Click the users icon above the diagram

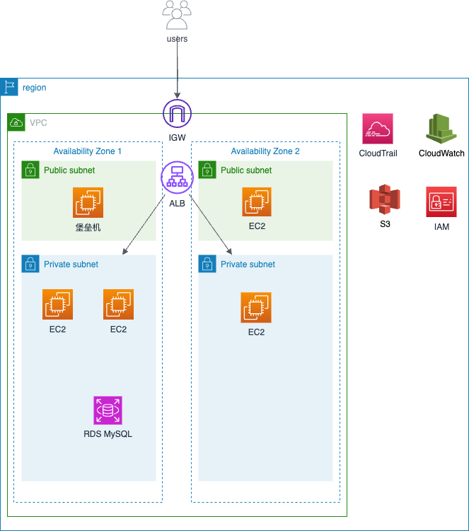tap(177, 15)
